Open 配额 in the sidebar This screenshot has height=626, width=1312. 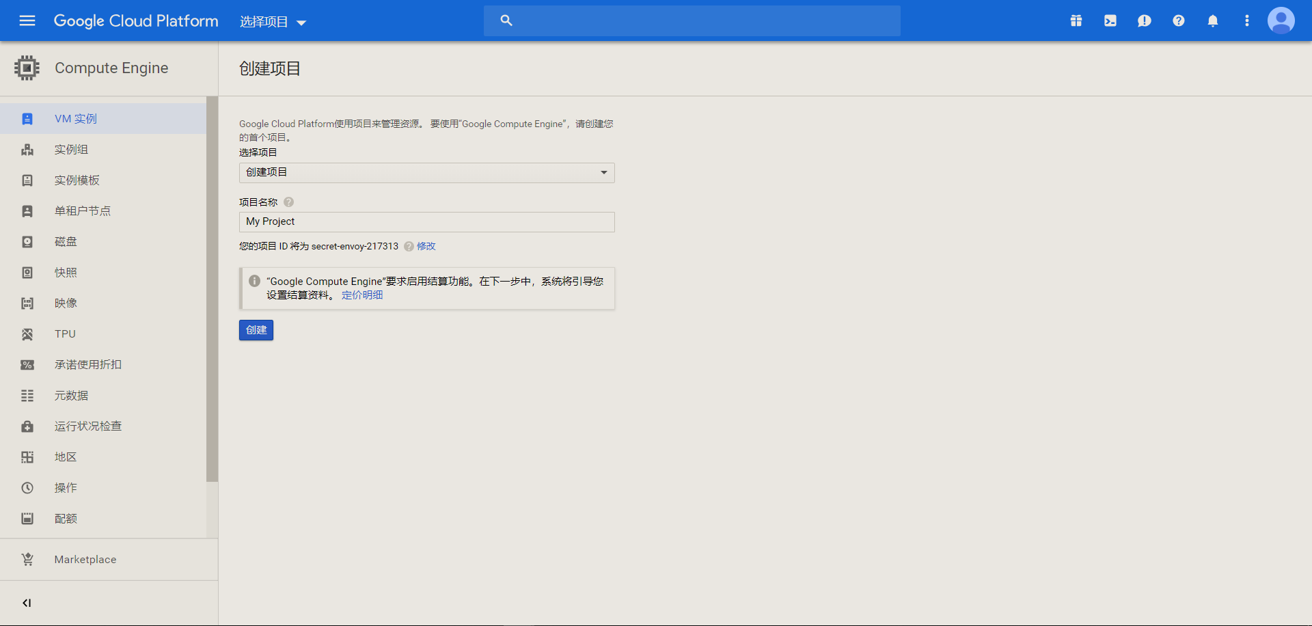[103, 519]
